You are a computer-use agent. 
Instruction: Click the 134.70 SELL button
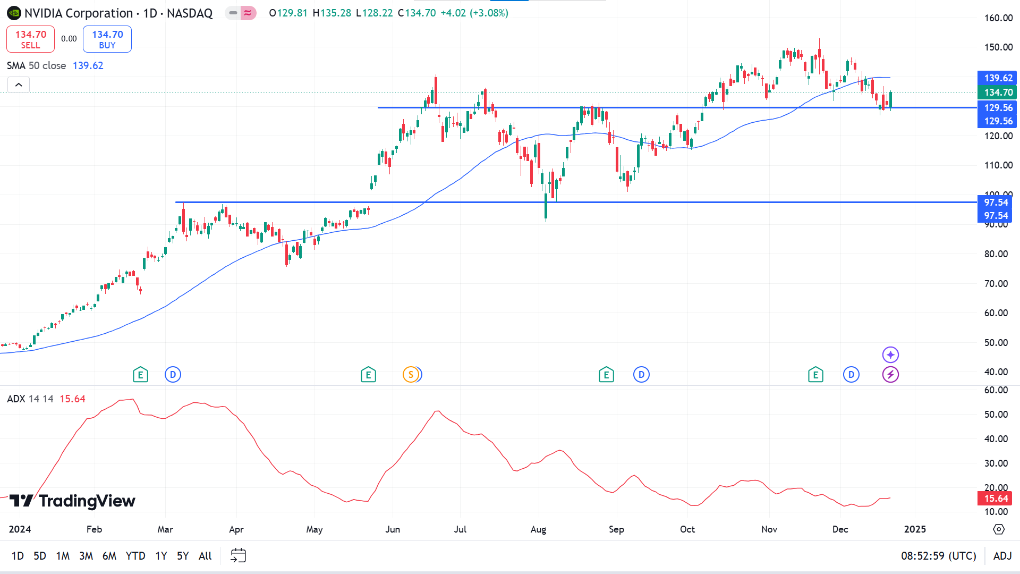click(30, 39)
